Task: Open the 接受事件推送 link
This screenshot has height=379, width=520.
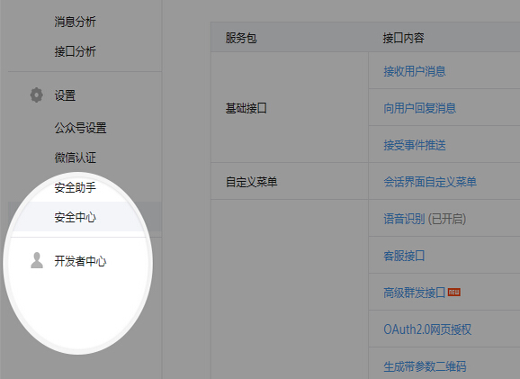Action: [x=415, y=145]
